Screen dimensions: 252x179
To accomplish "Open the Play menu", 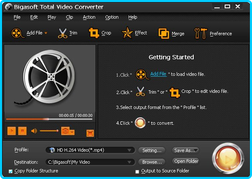I will tap(52, 17).
